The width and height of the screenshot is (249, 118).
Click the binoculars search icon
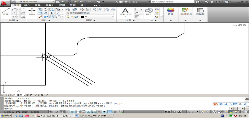198,2
